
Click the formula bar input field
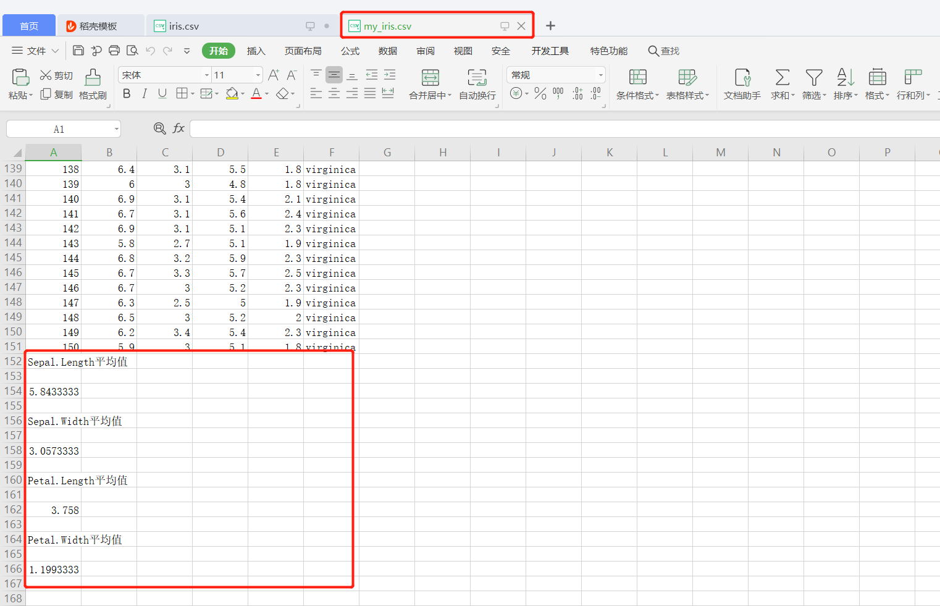tap(564, 128)
